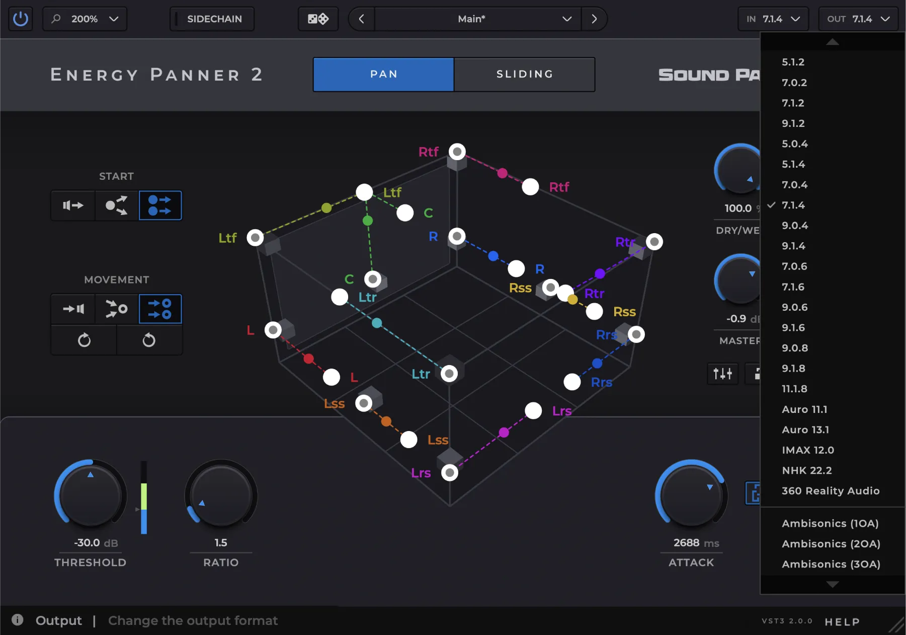The width and height of the screenshot is (906, 635).
Task: Open the IN 7.1.4 format dropdown
Action: (773, 19)
